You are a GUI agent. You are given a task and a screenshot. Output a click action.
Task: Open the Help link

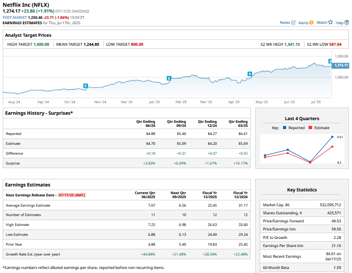(339, 23)
